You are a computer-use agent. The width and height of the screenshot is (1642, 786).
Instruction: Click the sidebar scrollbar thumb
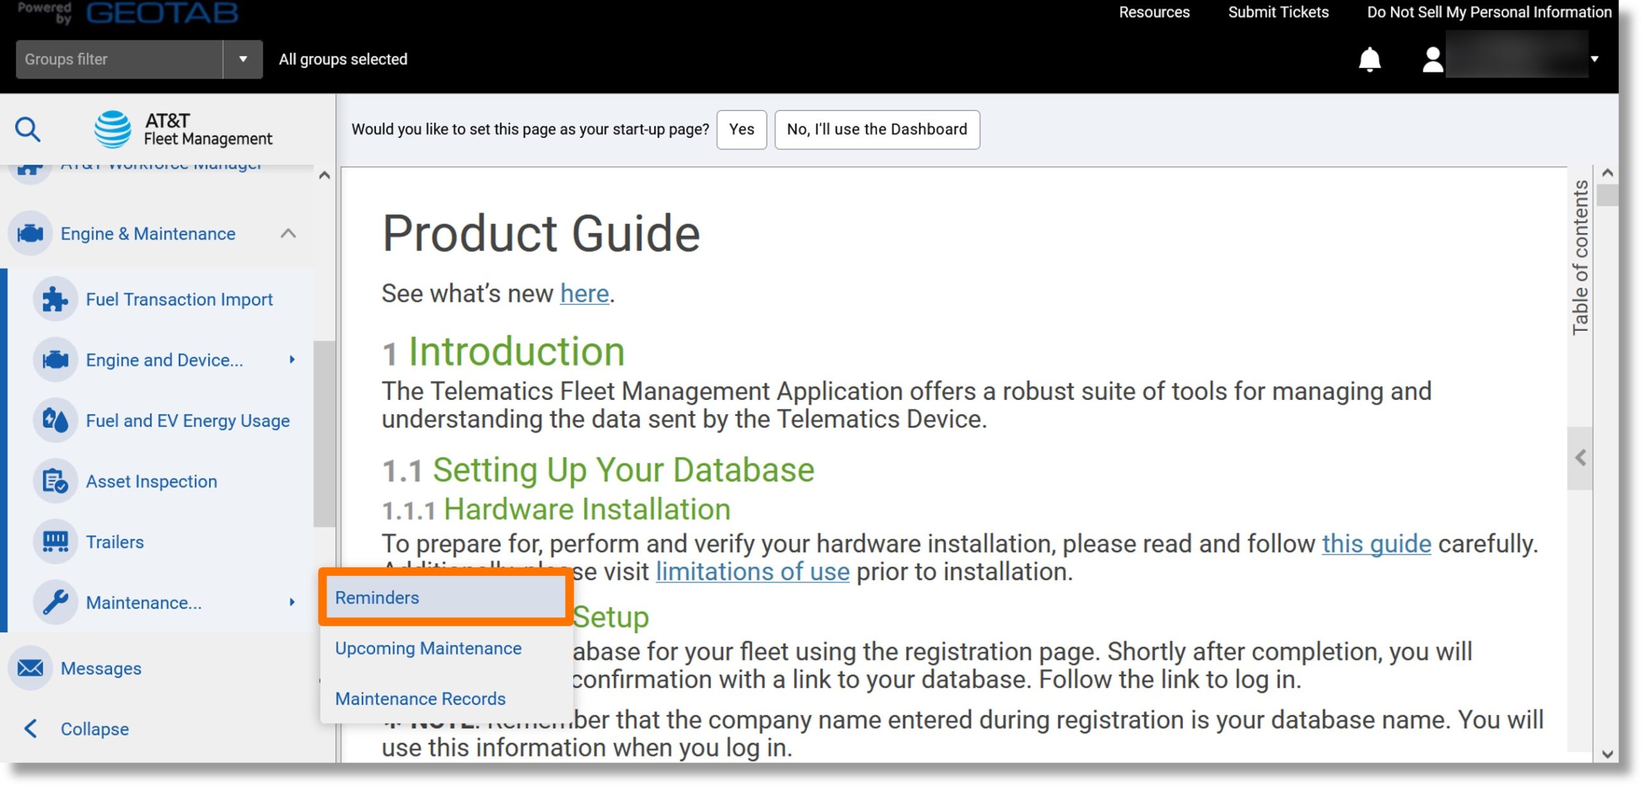point(324,433)
